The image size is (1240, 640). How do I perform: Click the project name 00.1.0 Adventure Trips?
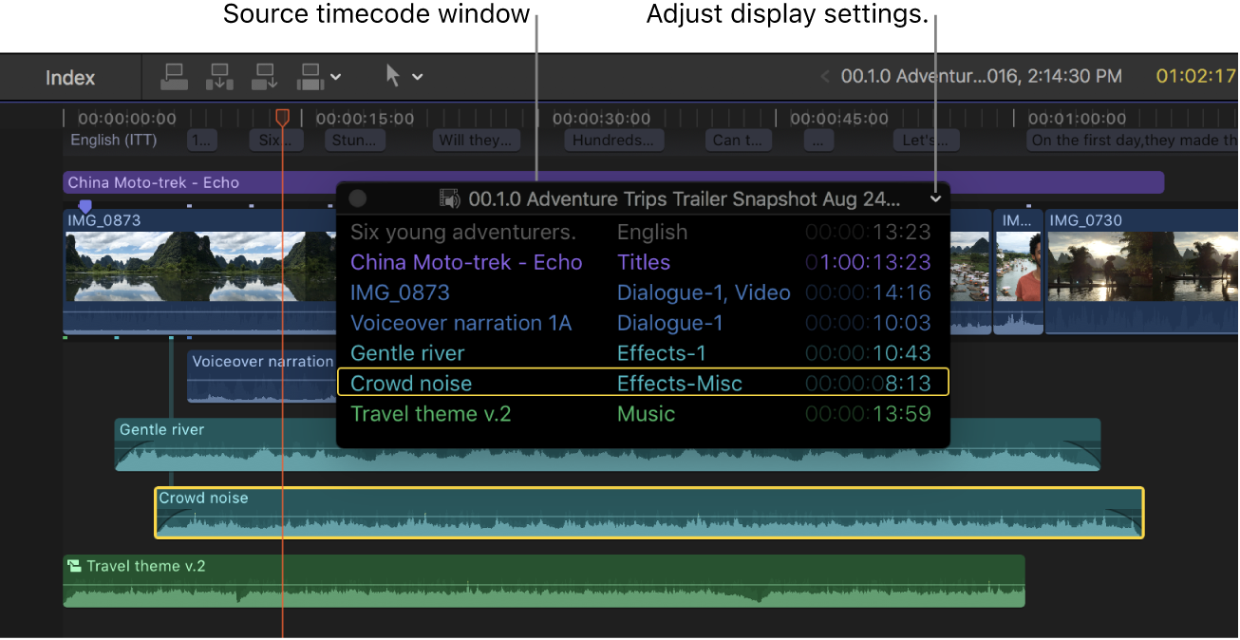click(x=968, y=77)
